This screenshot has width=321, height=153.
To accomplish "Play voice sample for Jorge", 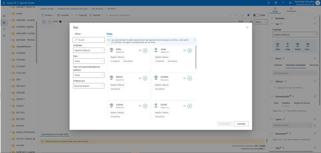I will coord(190,51).
